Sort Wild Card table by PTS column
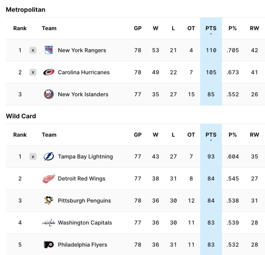Screen dimensions: 265x255 (211, 135)
